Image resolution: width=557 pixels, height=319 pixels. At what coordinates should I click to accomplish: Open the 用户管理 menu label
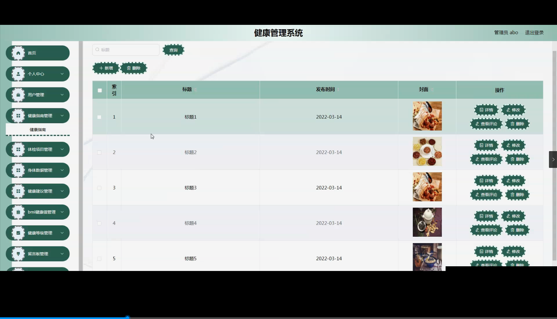pos(36,95)
